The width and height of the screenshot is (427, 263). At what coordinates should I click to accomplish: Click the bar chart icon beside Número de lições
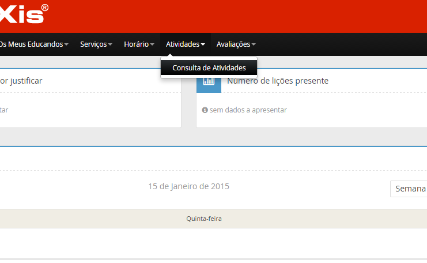[209, 81]
